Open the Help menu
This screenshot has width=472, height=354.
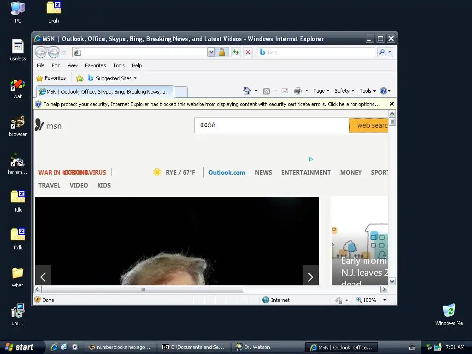(x=136, y=65)
